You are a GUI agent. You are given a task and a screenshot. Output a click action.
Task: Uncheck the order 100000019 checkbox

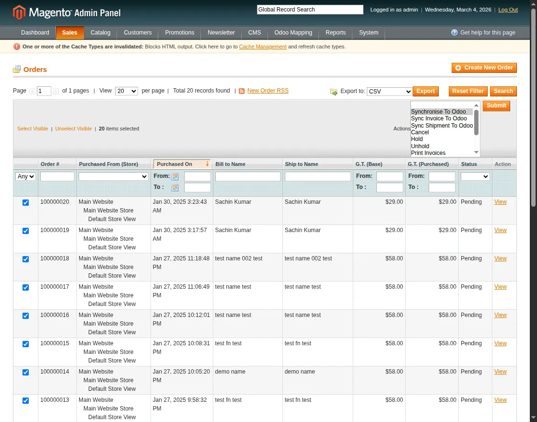26,231
